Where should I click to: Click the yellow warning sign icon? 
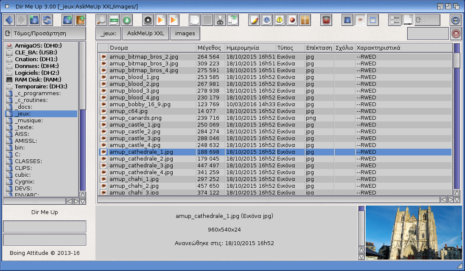point(280,20)
